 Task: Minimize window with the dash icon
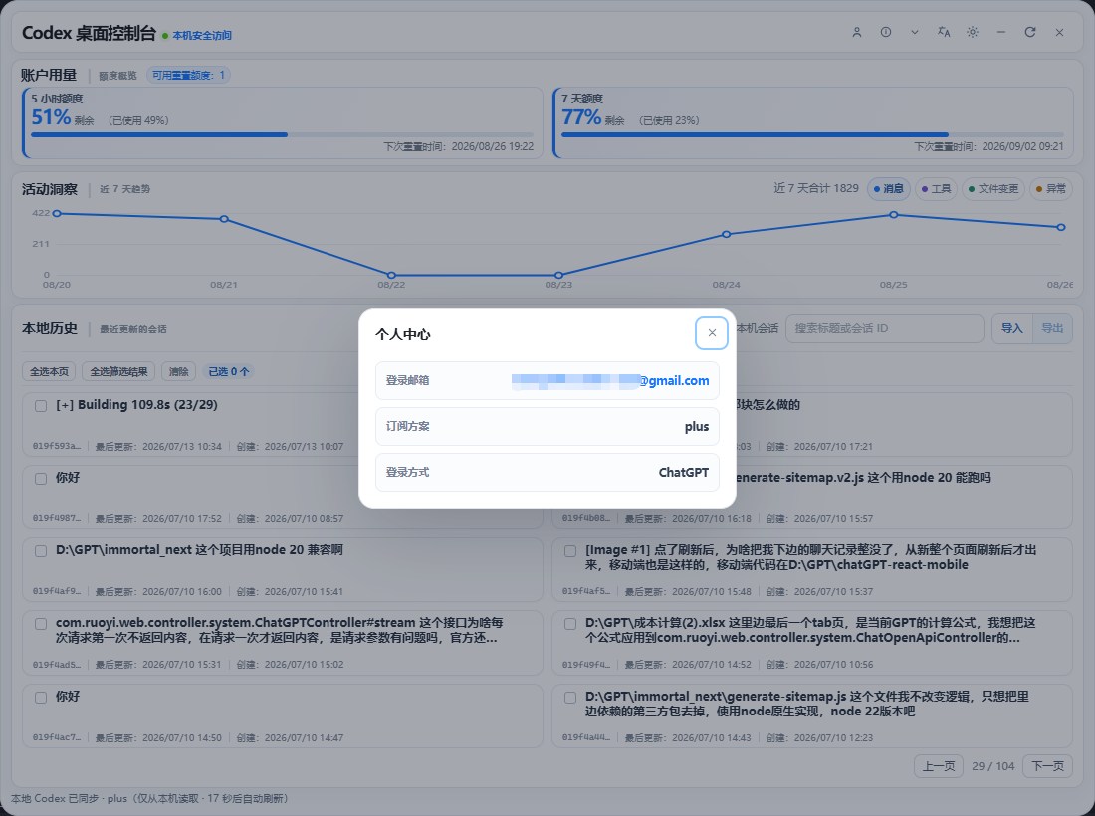(1000, 32)
